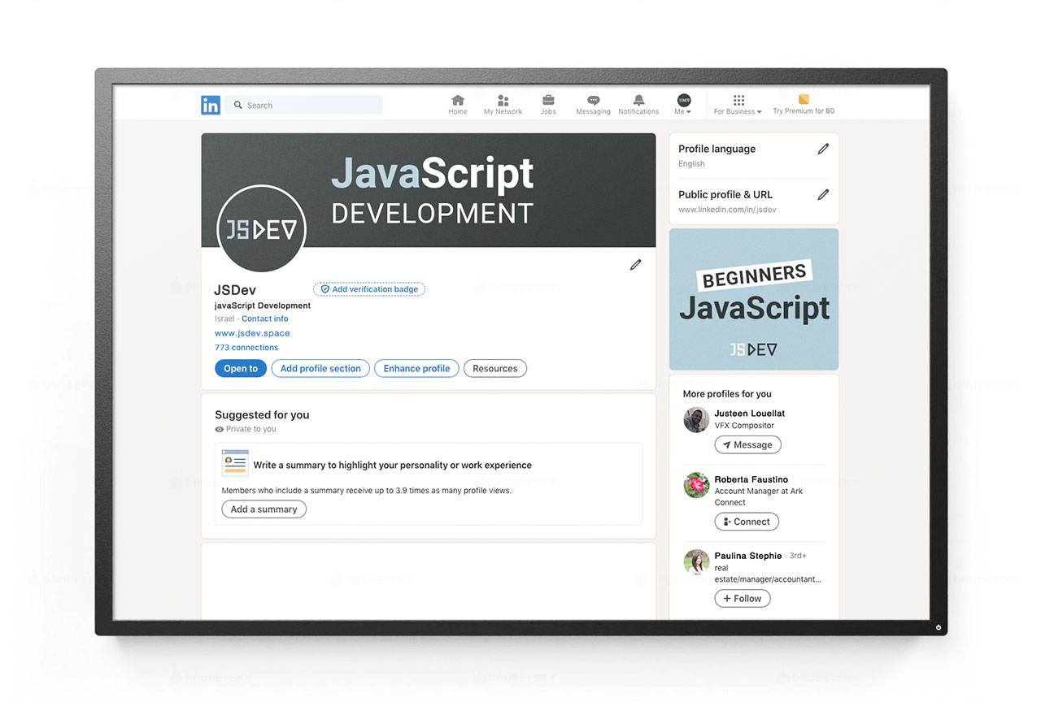Image resolution: width=1041 pixels, height=715 pixels.
Task: Click Roberta Faustino's name
Action: [751, 479]
